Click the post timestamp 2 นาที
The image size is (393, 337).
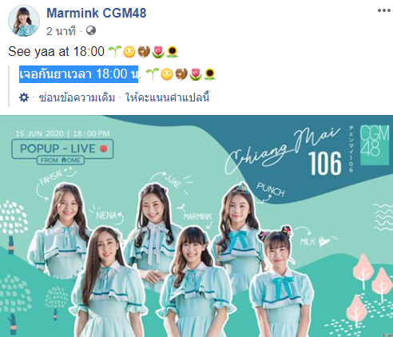(x=61, y=31)
